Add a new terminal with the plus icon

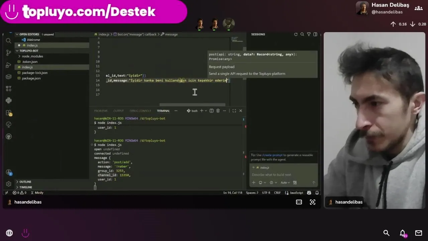pos(201,111)
